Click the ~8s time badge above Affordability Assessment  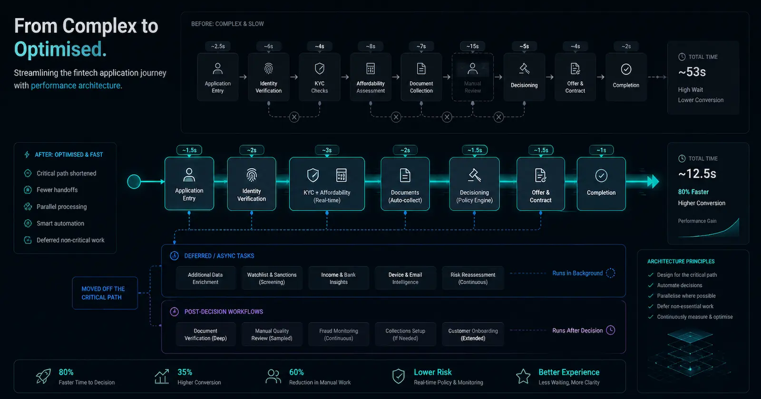tap(371, 46)
